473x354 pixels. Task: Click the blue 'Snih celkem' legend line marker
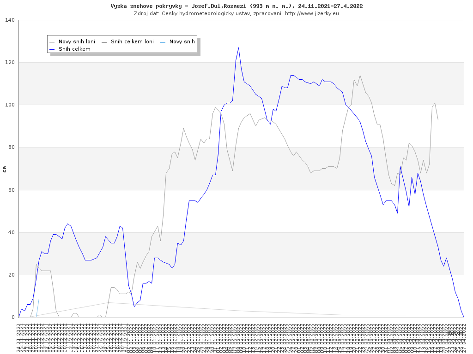click(52, 49)
